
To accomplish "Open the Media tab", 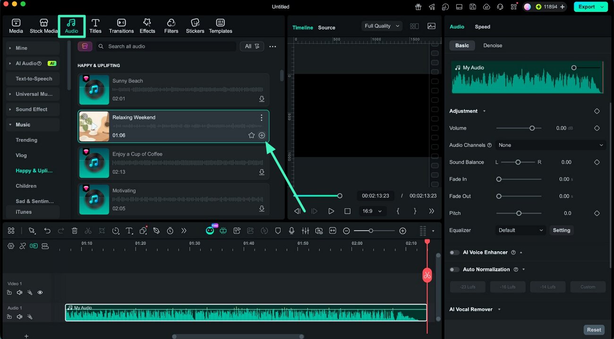I will click(16, 26).
